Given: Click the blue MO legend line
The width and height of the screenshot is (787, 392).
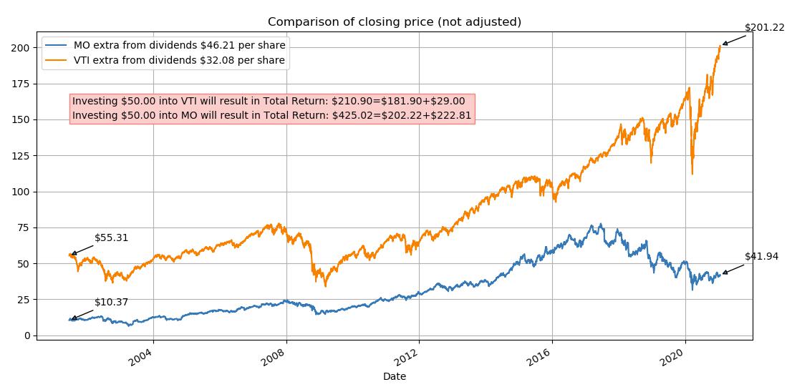Looking at the screenshot, I should [x=57, y=45].
